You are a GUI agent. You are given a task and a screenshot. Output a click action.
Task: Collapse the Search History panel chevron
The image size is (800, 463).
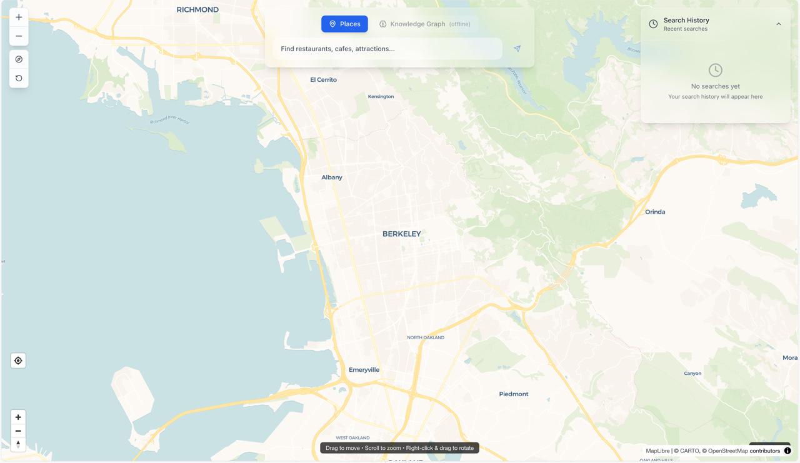point(779,24)
